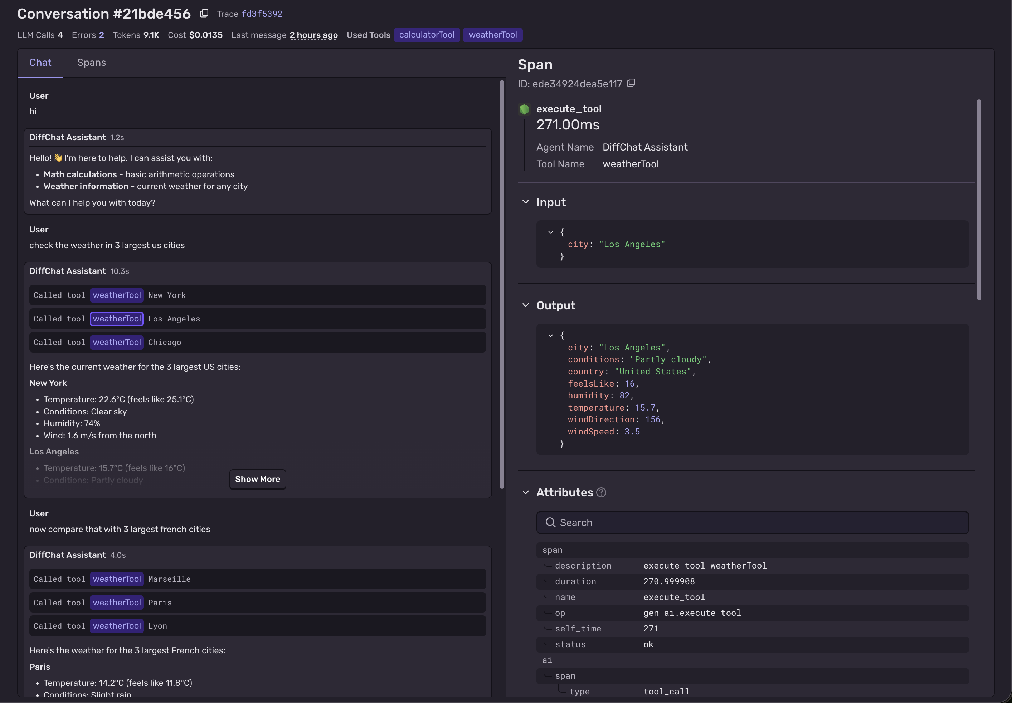
Task: Collapse the Input JSON object chevron
Action: [550, 232]
